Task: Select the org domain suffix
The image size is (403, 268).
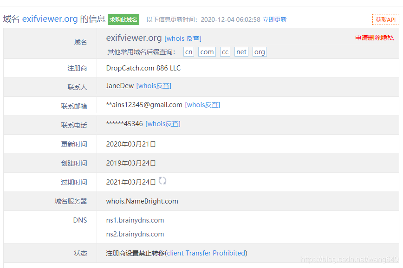Action: [260, 52]
